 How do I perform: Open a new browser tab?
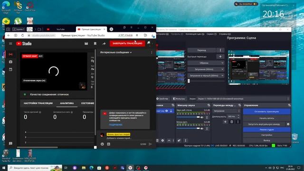pos(111,29)
